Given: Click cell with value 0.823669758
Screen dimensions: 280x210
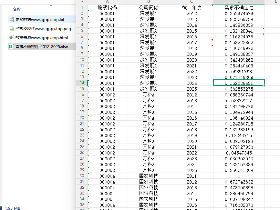Looking at the screenshot, I should [239, 19].
